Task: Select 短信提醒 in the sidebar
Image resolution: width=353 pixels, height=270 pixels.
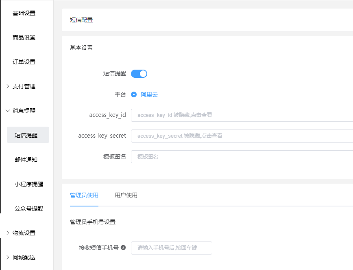Action: point(28,135)
